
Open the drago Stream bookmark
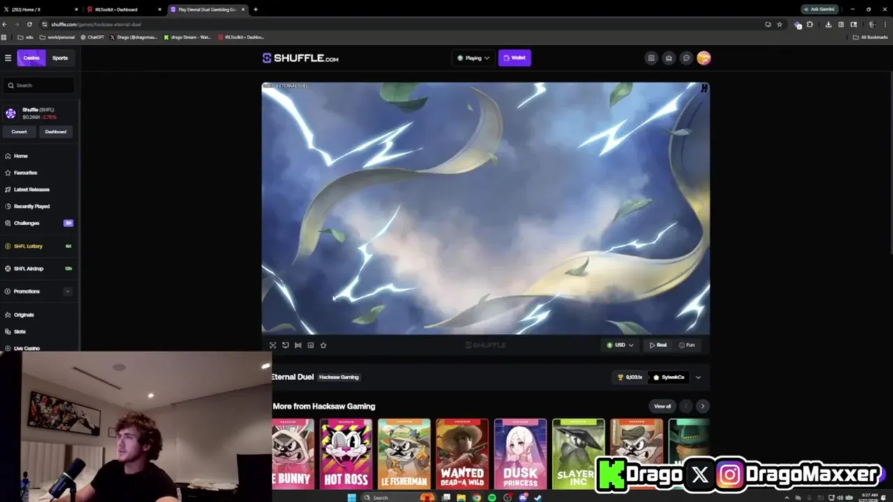tap(187, 37)
